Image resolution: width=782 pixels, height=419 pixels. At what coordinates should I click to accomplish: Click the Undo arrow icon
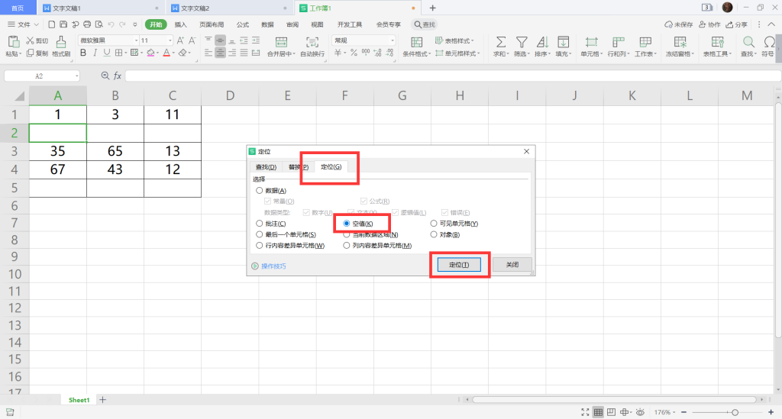coord(111,24)
